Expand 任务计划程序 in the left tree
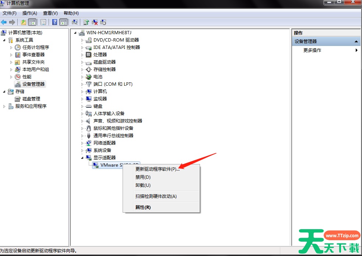362x256 pixels. coord(11,47)
